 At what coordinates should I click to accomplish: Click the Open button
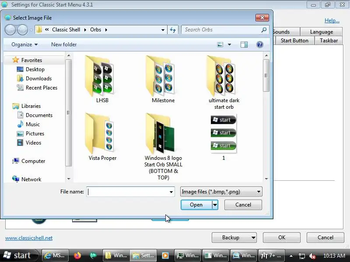coord(196,205)
